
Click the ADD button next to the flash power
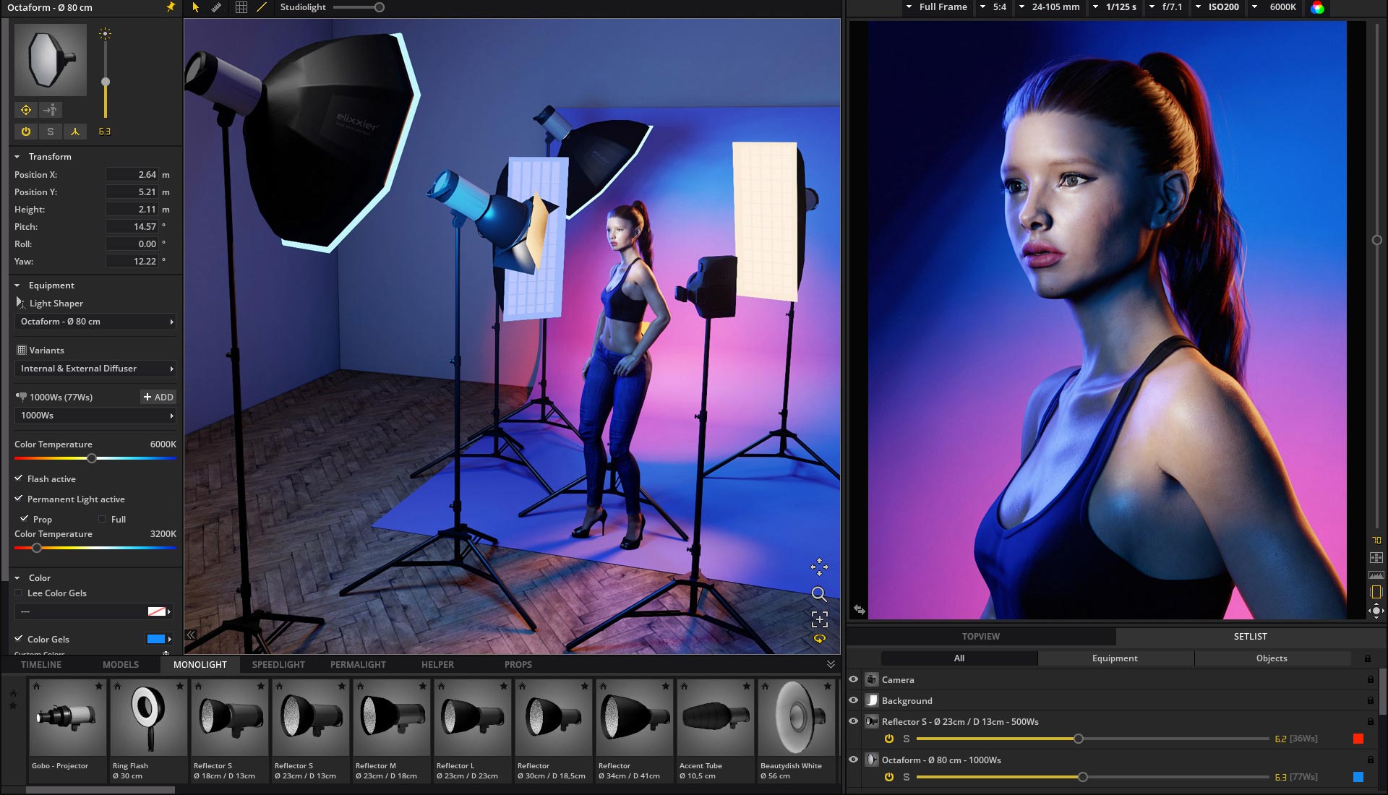pos(158,397)
